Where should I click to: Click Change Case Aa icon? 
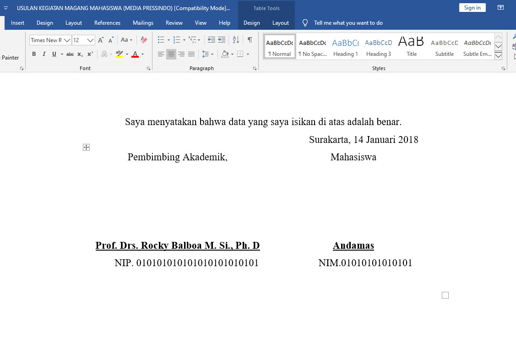click(125, 40)
